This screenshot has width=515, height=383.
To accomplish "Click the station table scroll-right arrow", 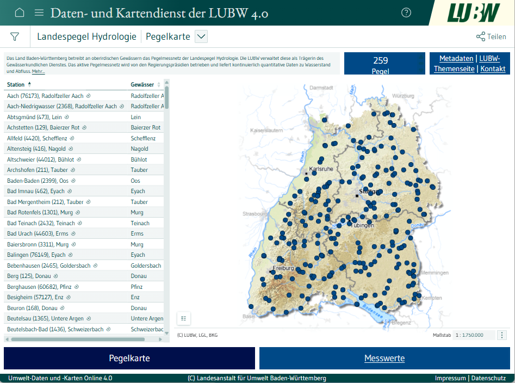I will pos(160,339).
